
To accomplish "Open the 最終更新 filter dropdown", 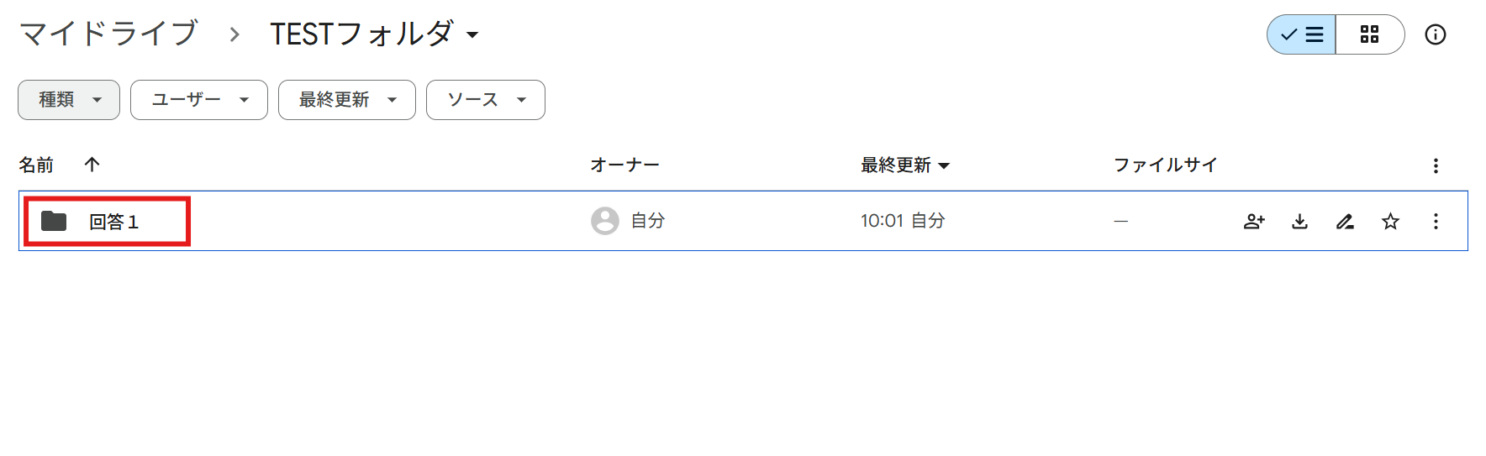I will point(347,100).
